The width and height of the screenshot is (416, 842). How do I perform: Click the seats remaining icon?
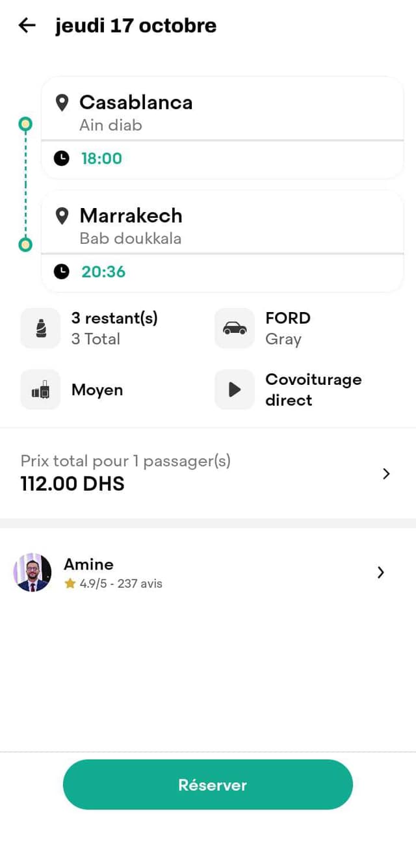[40, 328]
